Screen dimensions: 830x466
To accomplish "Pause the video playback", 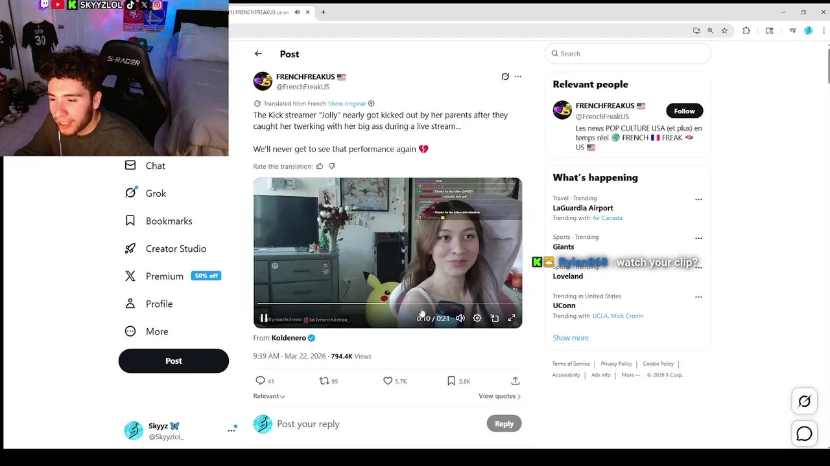I will pos(264,318).
